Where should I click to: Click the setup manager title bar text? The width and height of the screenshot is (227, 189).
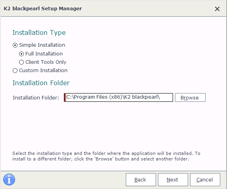tap(43, 9)
